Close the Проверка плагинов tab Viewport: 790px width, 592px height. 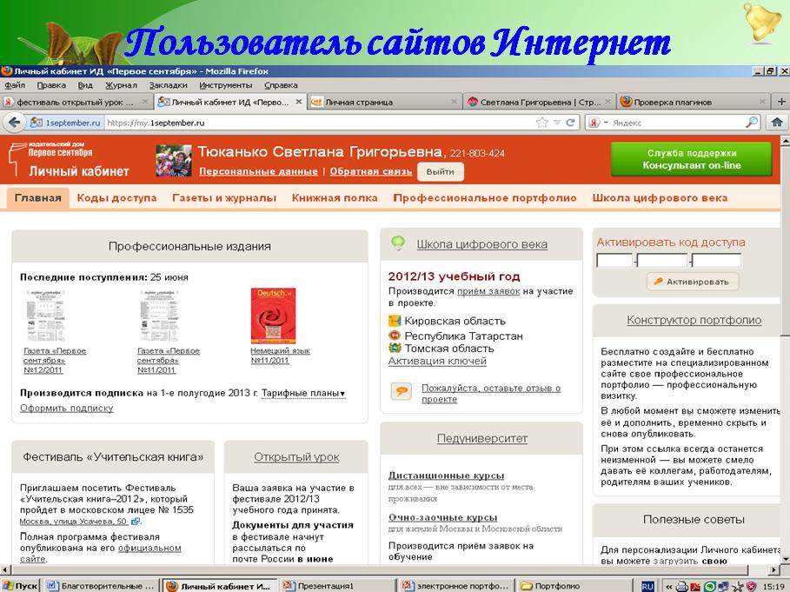(x=762, y=102)
